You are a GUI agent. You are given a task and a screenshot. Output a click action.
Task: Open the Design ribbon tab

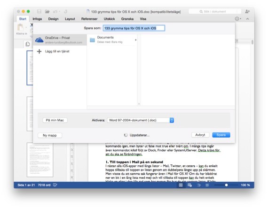tap(53, 19)
